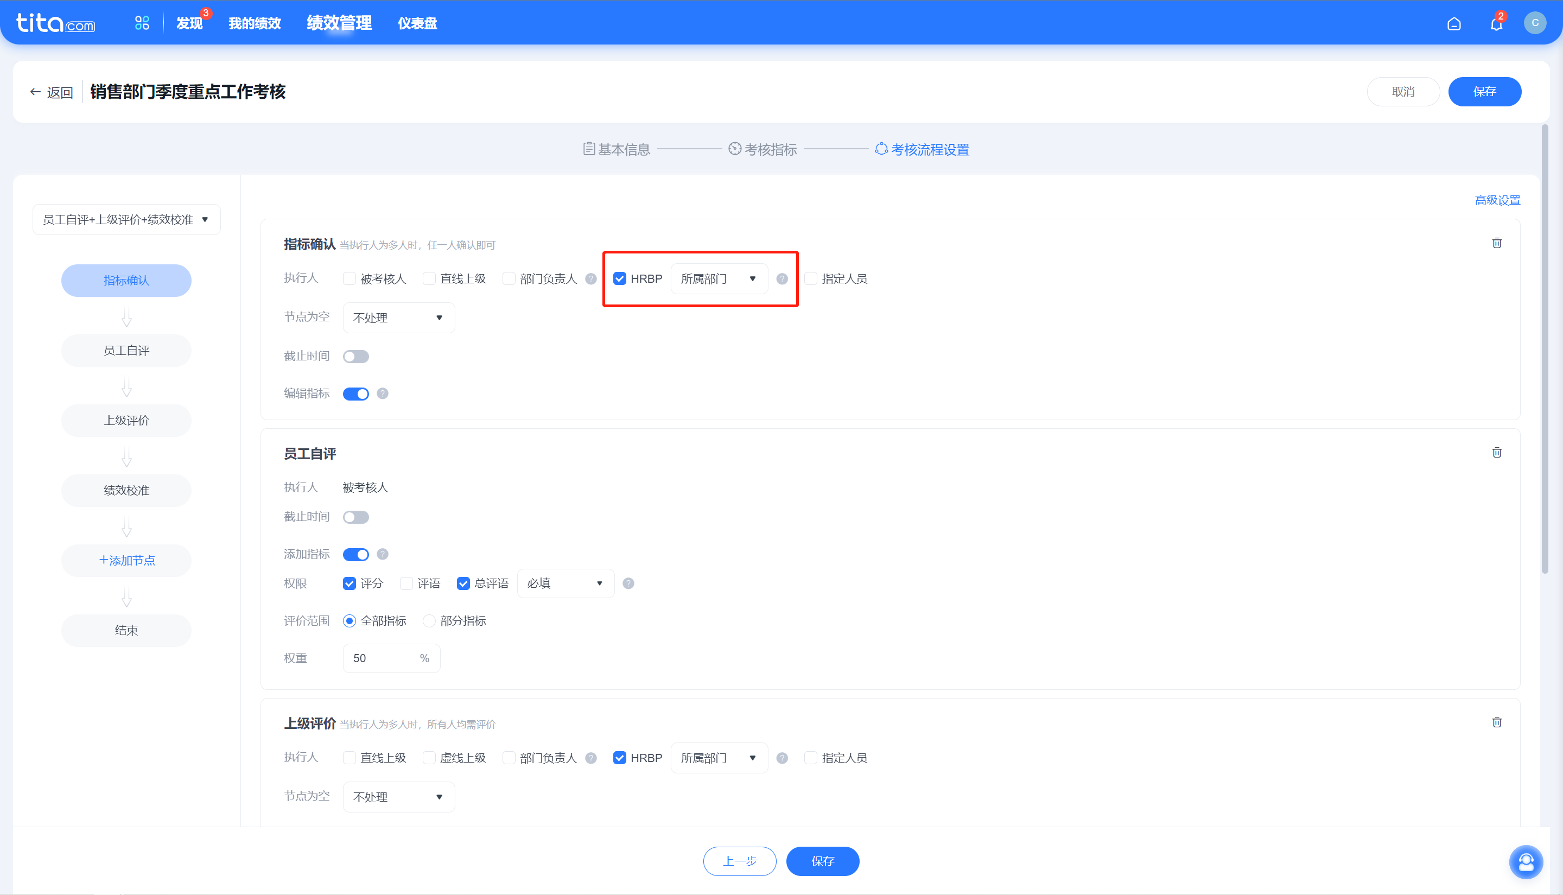Click the bottom 保存 button

click(x=822, y=861)
